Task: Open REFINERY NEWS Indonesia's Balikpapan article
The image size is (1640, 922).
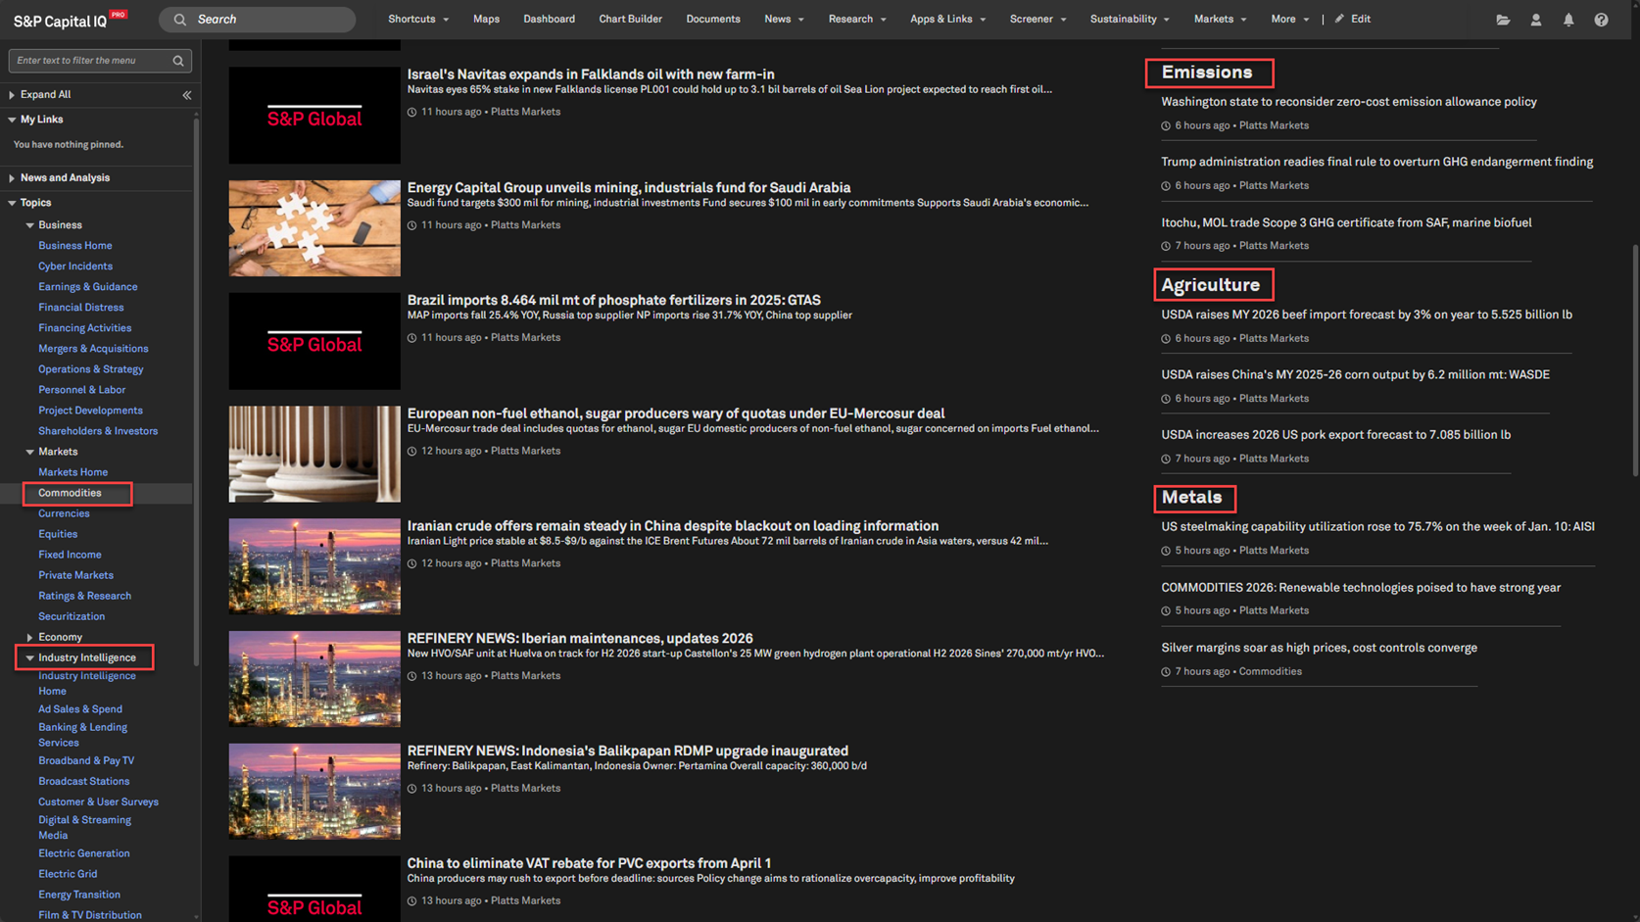Action: [628, 752]
